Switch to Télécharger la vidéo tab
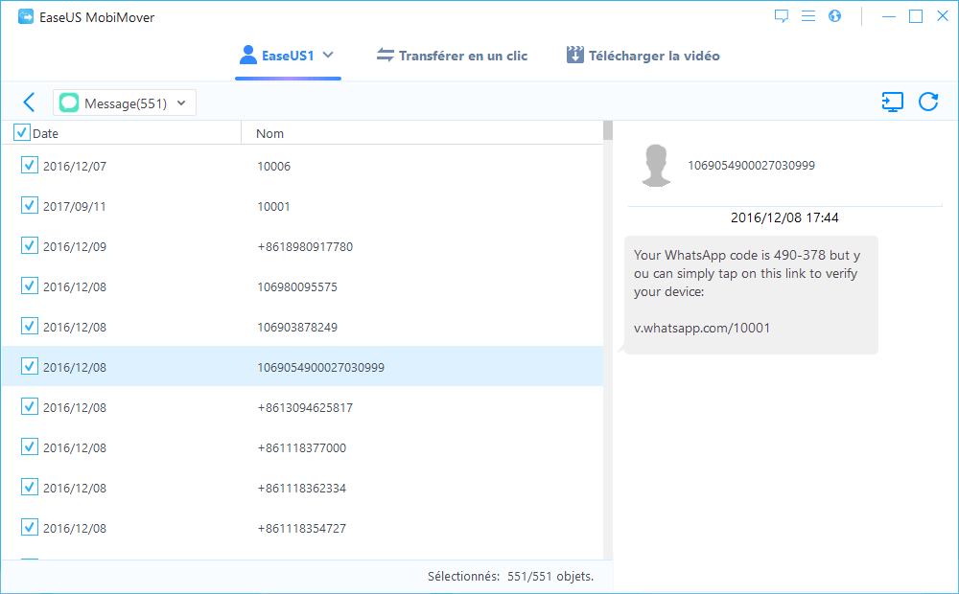Image resolution: width=959 pixels, height=594 pixels. tap(643, 56)
